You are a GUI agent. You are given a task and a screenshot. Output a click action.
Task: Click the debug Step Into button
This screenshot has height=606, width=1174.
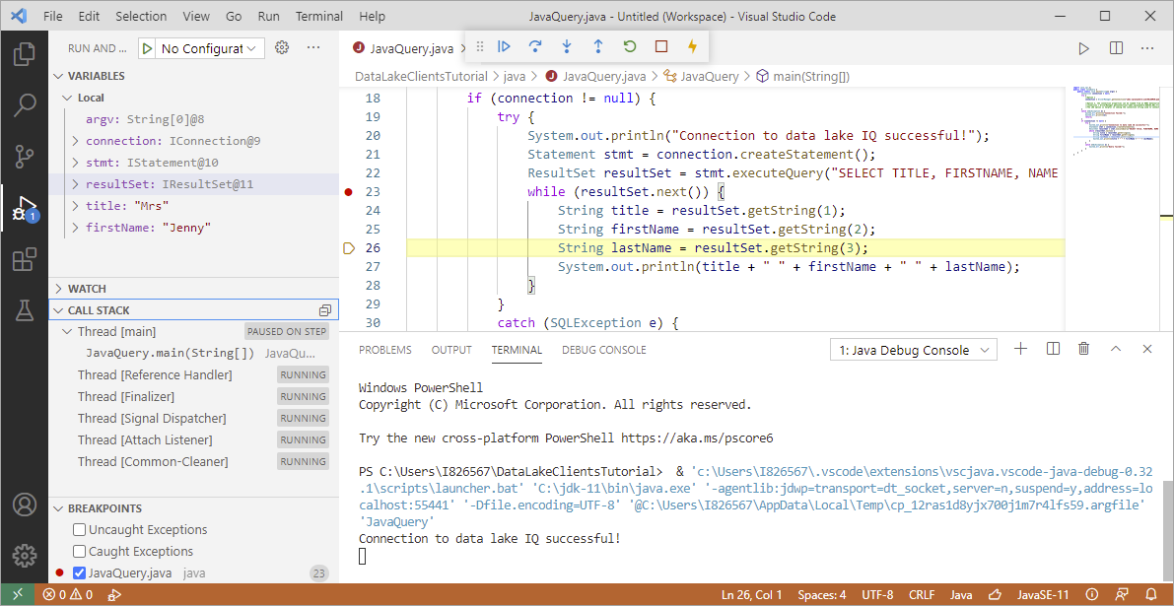coord(567,47)
